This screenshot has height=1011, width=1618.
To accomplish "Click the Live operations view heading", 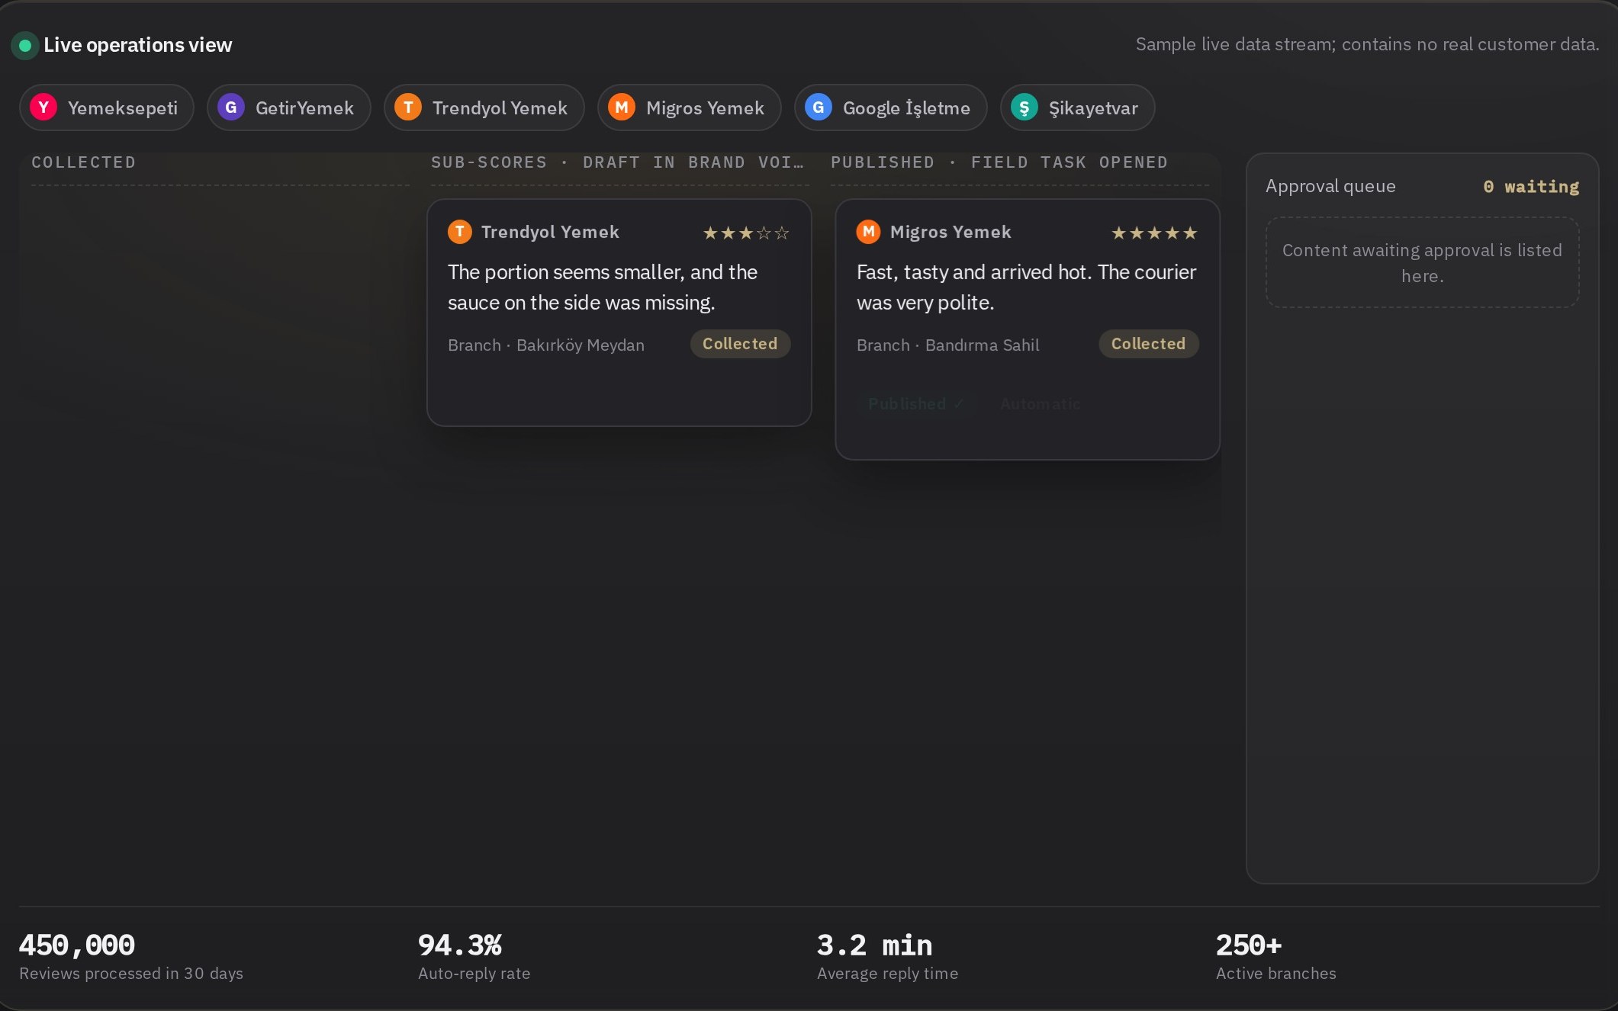I will (x=138, y=45).
